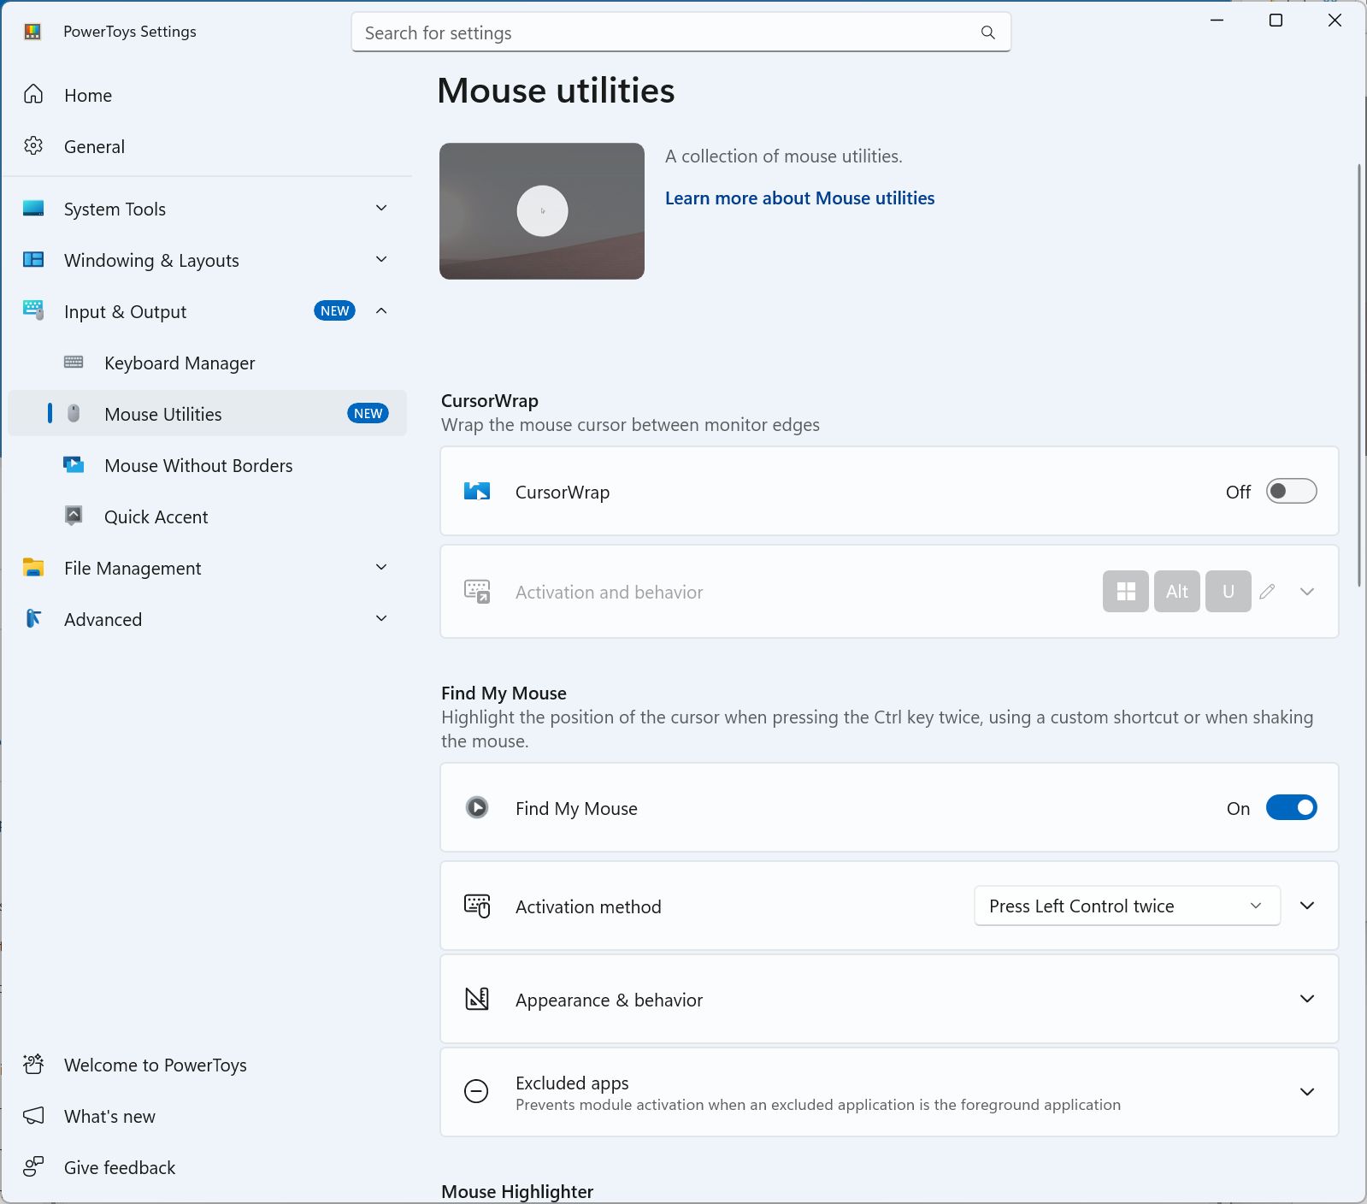The image size is (1367, 1204).
Task: Open Learn more about Mouse utilities link
Action: coord(799,198)
